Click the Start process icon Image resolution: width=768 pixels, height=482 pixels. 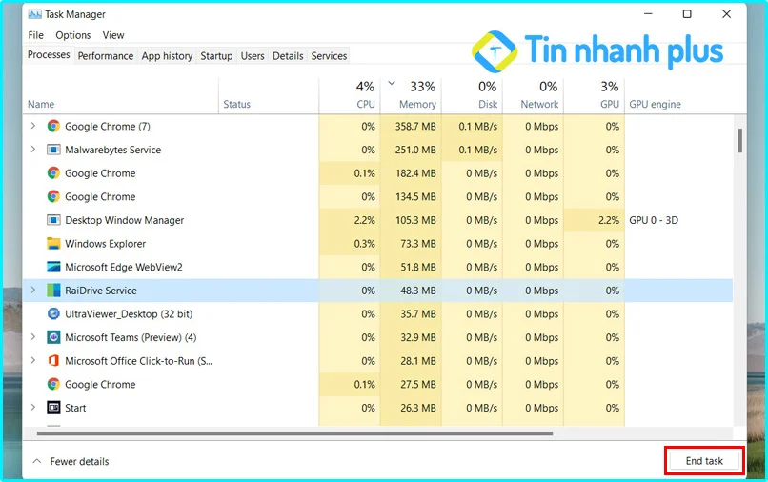click(x=53, y=408)
